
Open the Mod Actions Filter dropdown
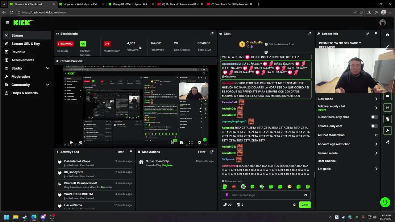click(202, 152)
